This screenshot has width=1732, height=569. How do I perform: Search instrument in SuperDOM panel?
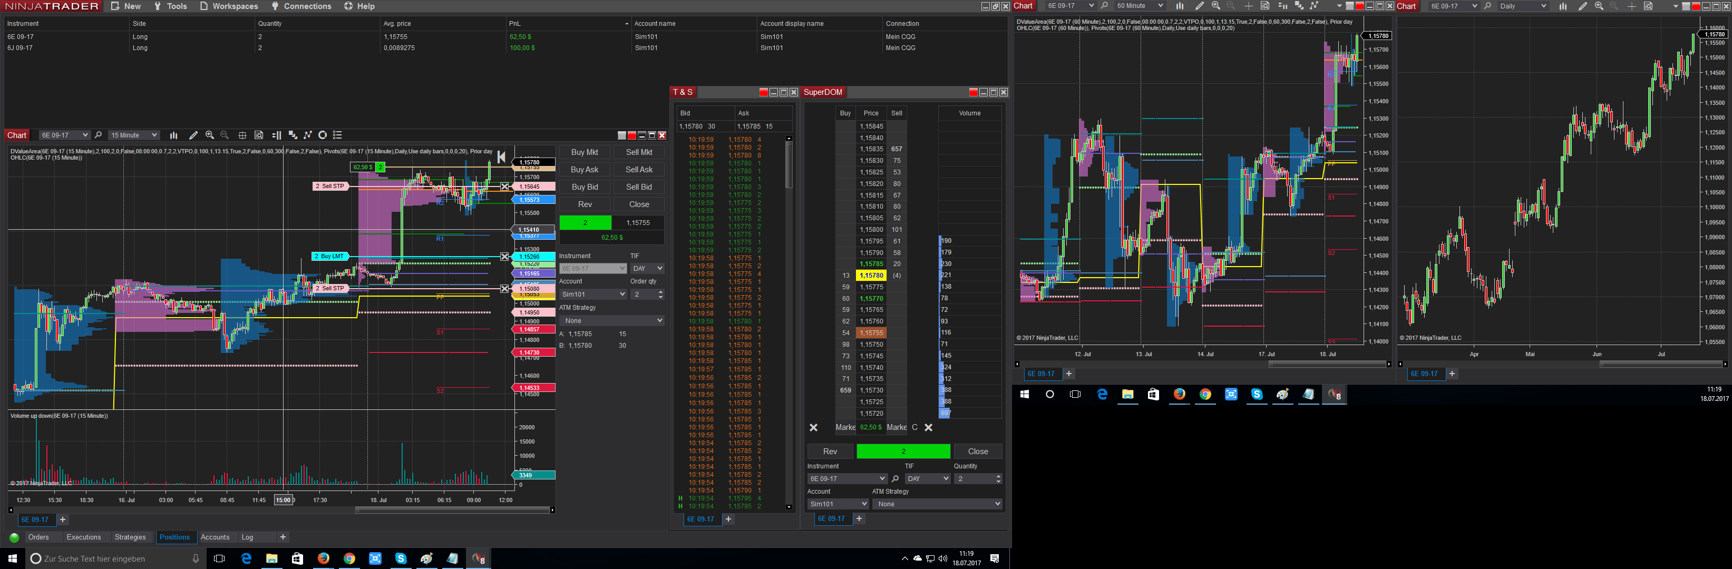(x=895, y=479)
